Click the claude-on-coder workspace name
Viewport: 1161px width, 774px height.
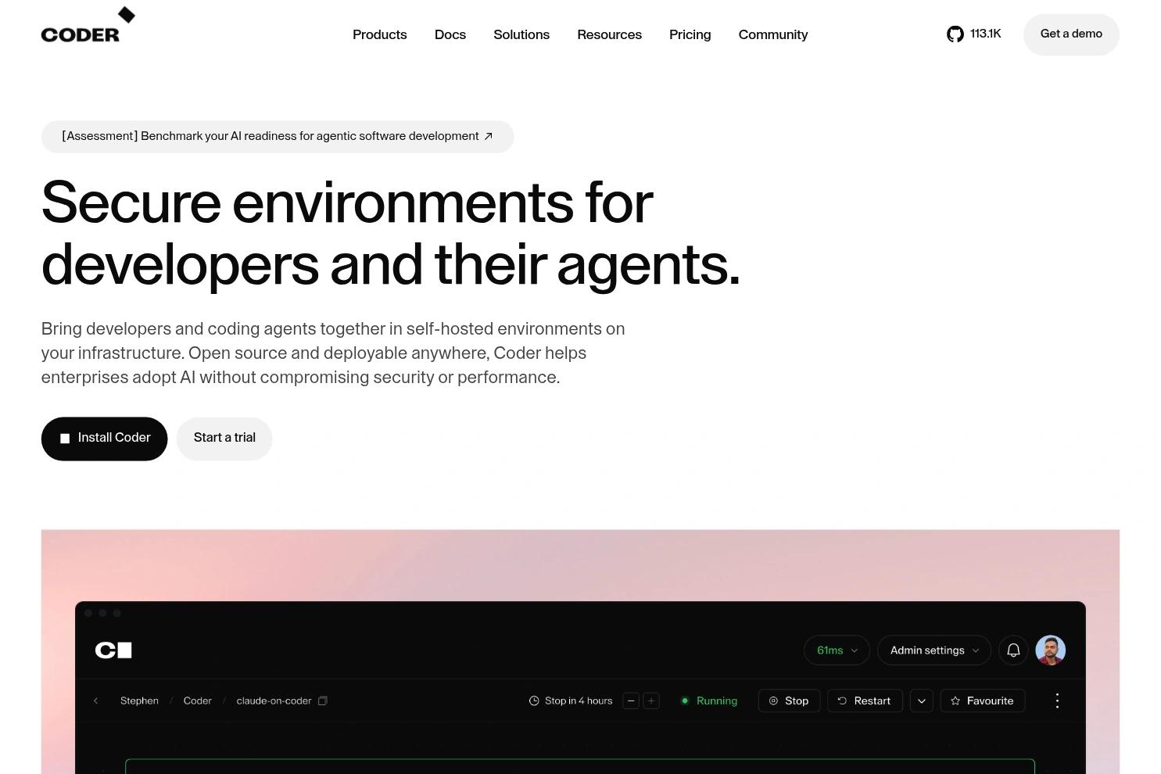point(274,701)
